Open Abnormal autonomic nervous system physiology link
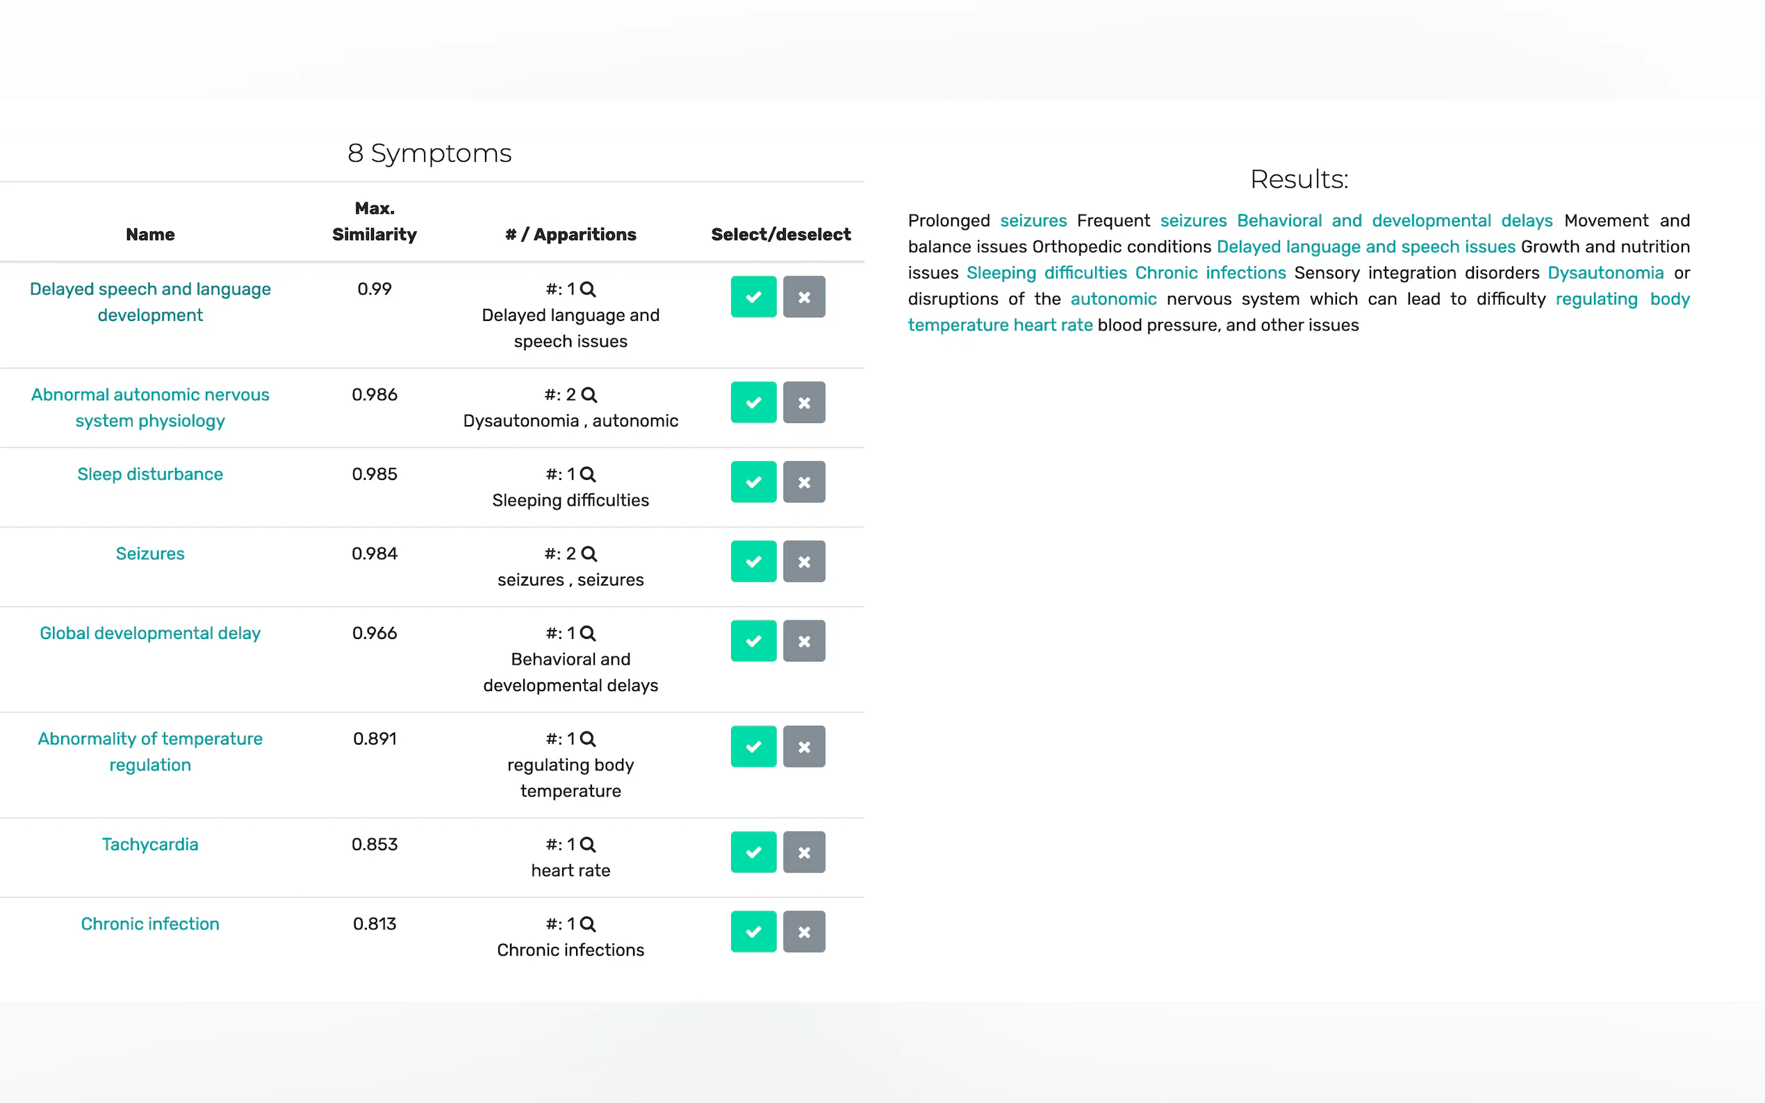The image size is (1765, 1103). tap(149, 407)
